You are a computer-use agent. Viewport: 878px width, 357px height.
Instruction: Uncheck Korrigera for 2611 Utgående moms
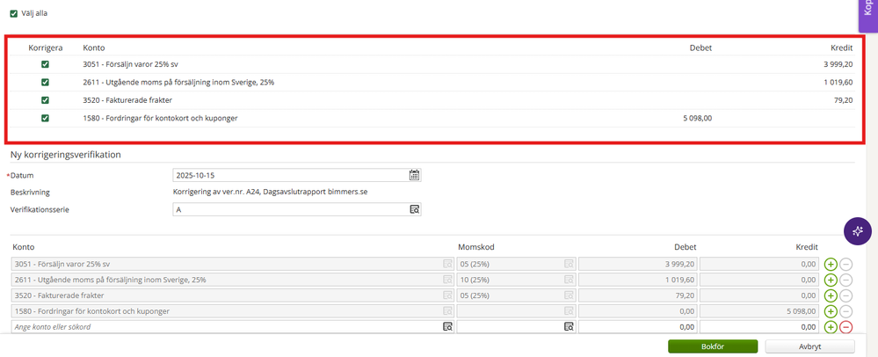click(46, 83)
